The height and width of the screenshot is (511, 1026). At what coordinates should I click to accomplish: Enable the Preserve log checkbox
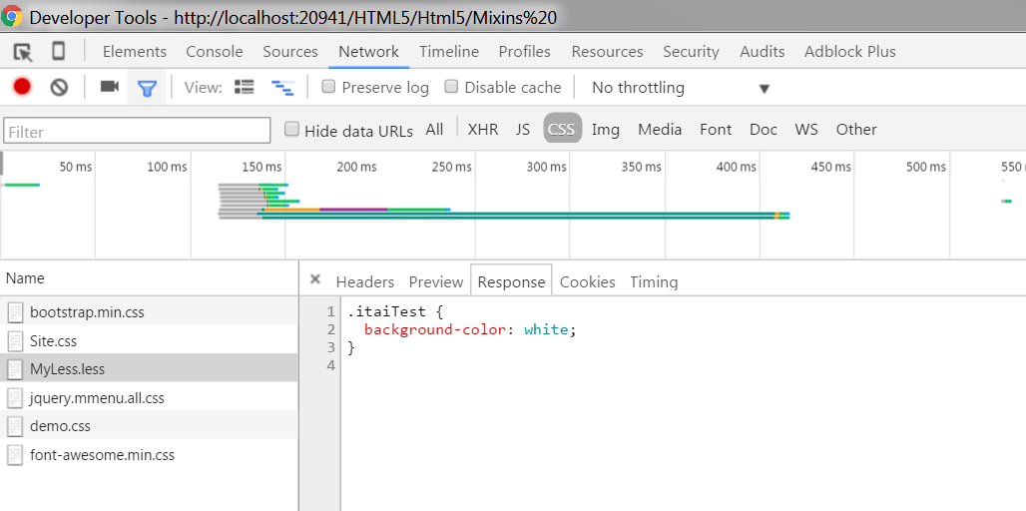(328, 87)
